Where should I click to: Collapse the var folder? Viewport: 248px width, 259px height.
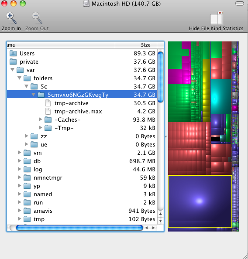[12, 69]
